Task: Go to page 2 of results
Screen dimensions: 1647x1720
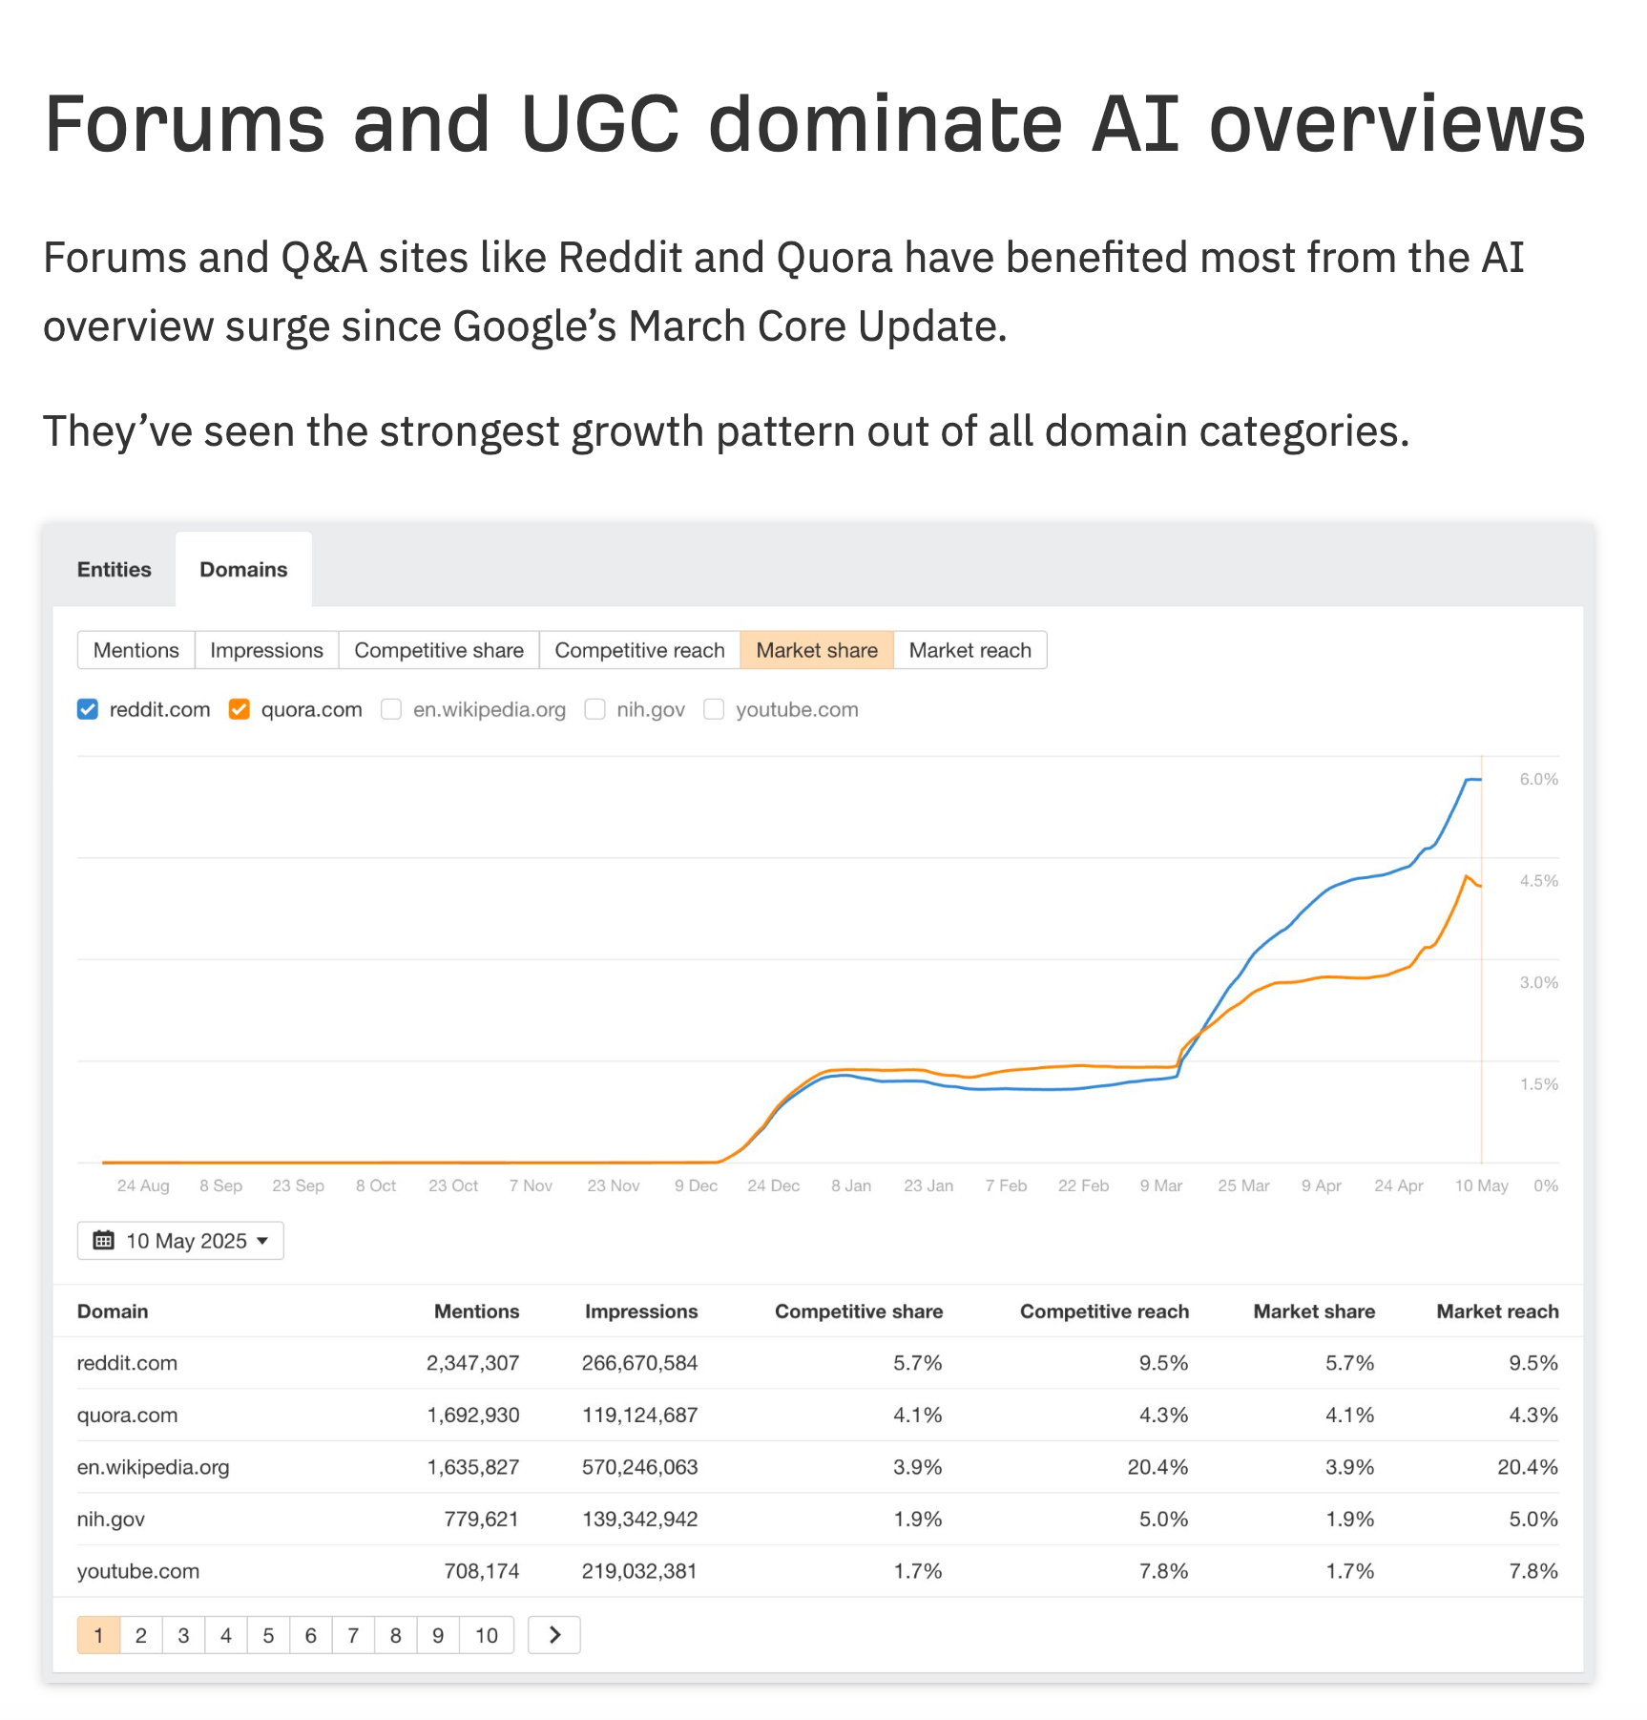Action: 141,1635
